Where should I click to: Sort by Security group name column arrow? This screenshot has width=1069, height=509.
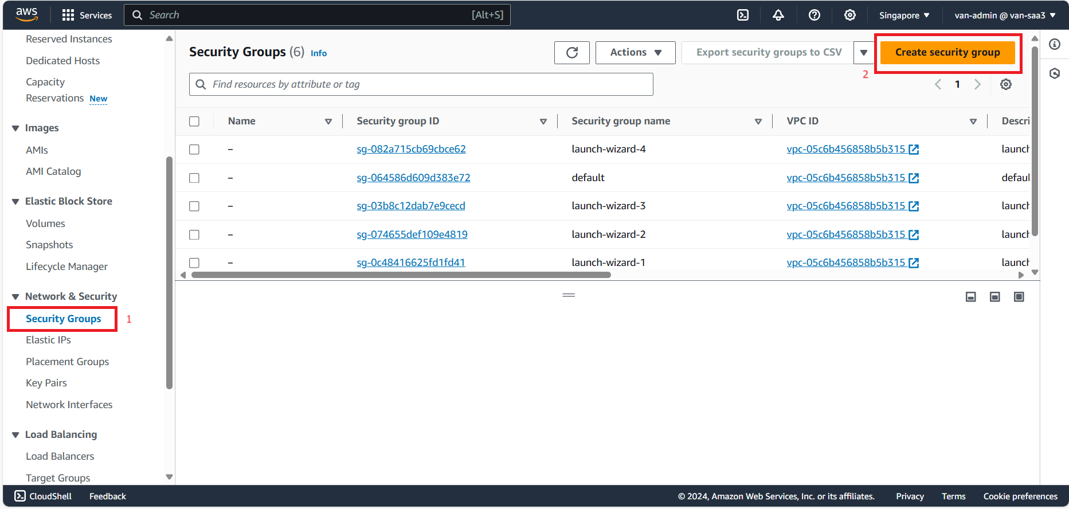pos(758,122)
